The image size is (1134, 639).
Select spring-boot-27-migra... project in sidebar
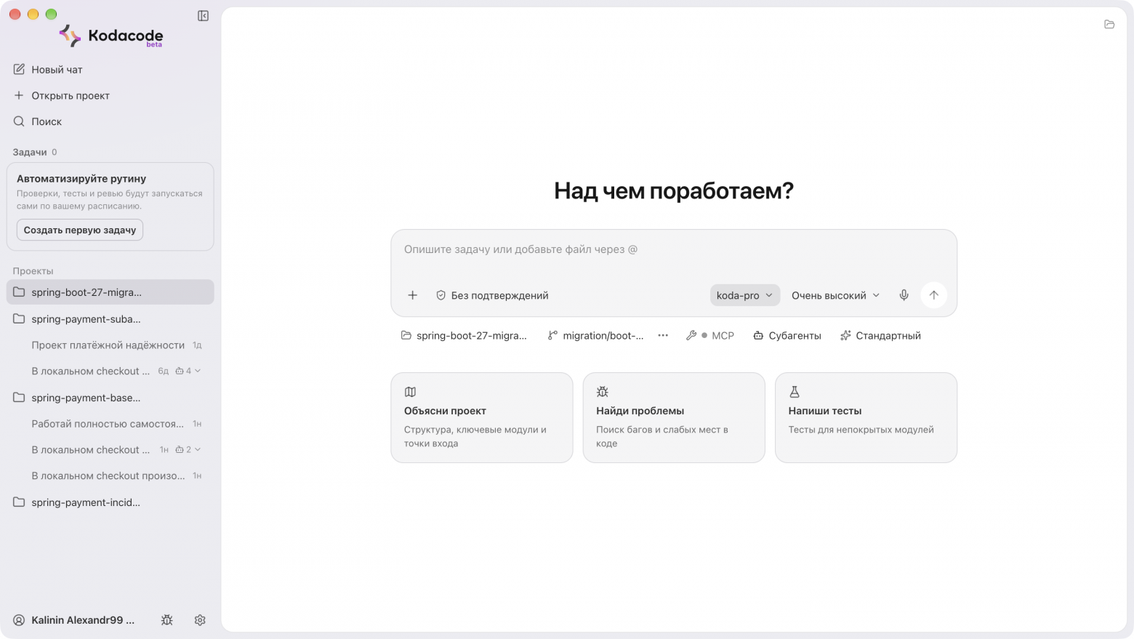click(110, 292)
